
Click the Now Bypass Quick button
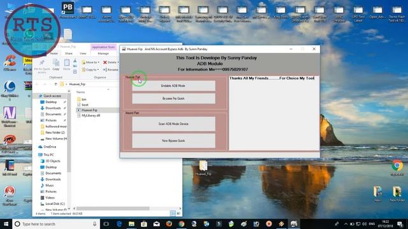(173, 141)
